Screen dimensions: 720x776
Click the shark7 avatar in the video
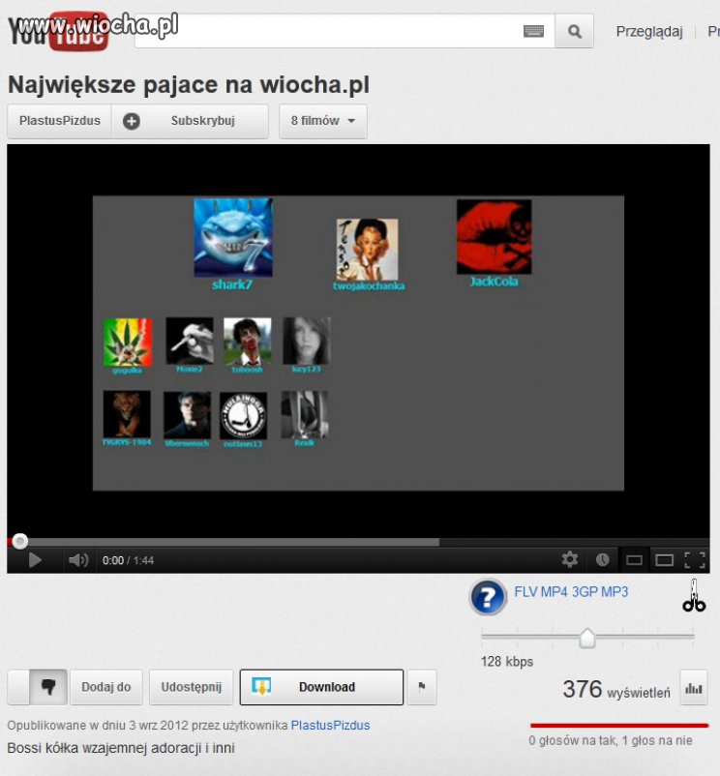[233, 238]
